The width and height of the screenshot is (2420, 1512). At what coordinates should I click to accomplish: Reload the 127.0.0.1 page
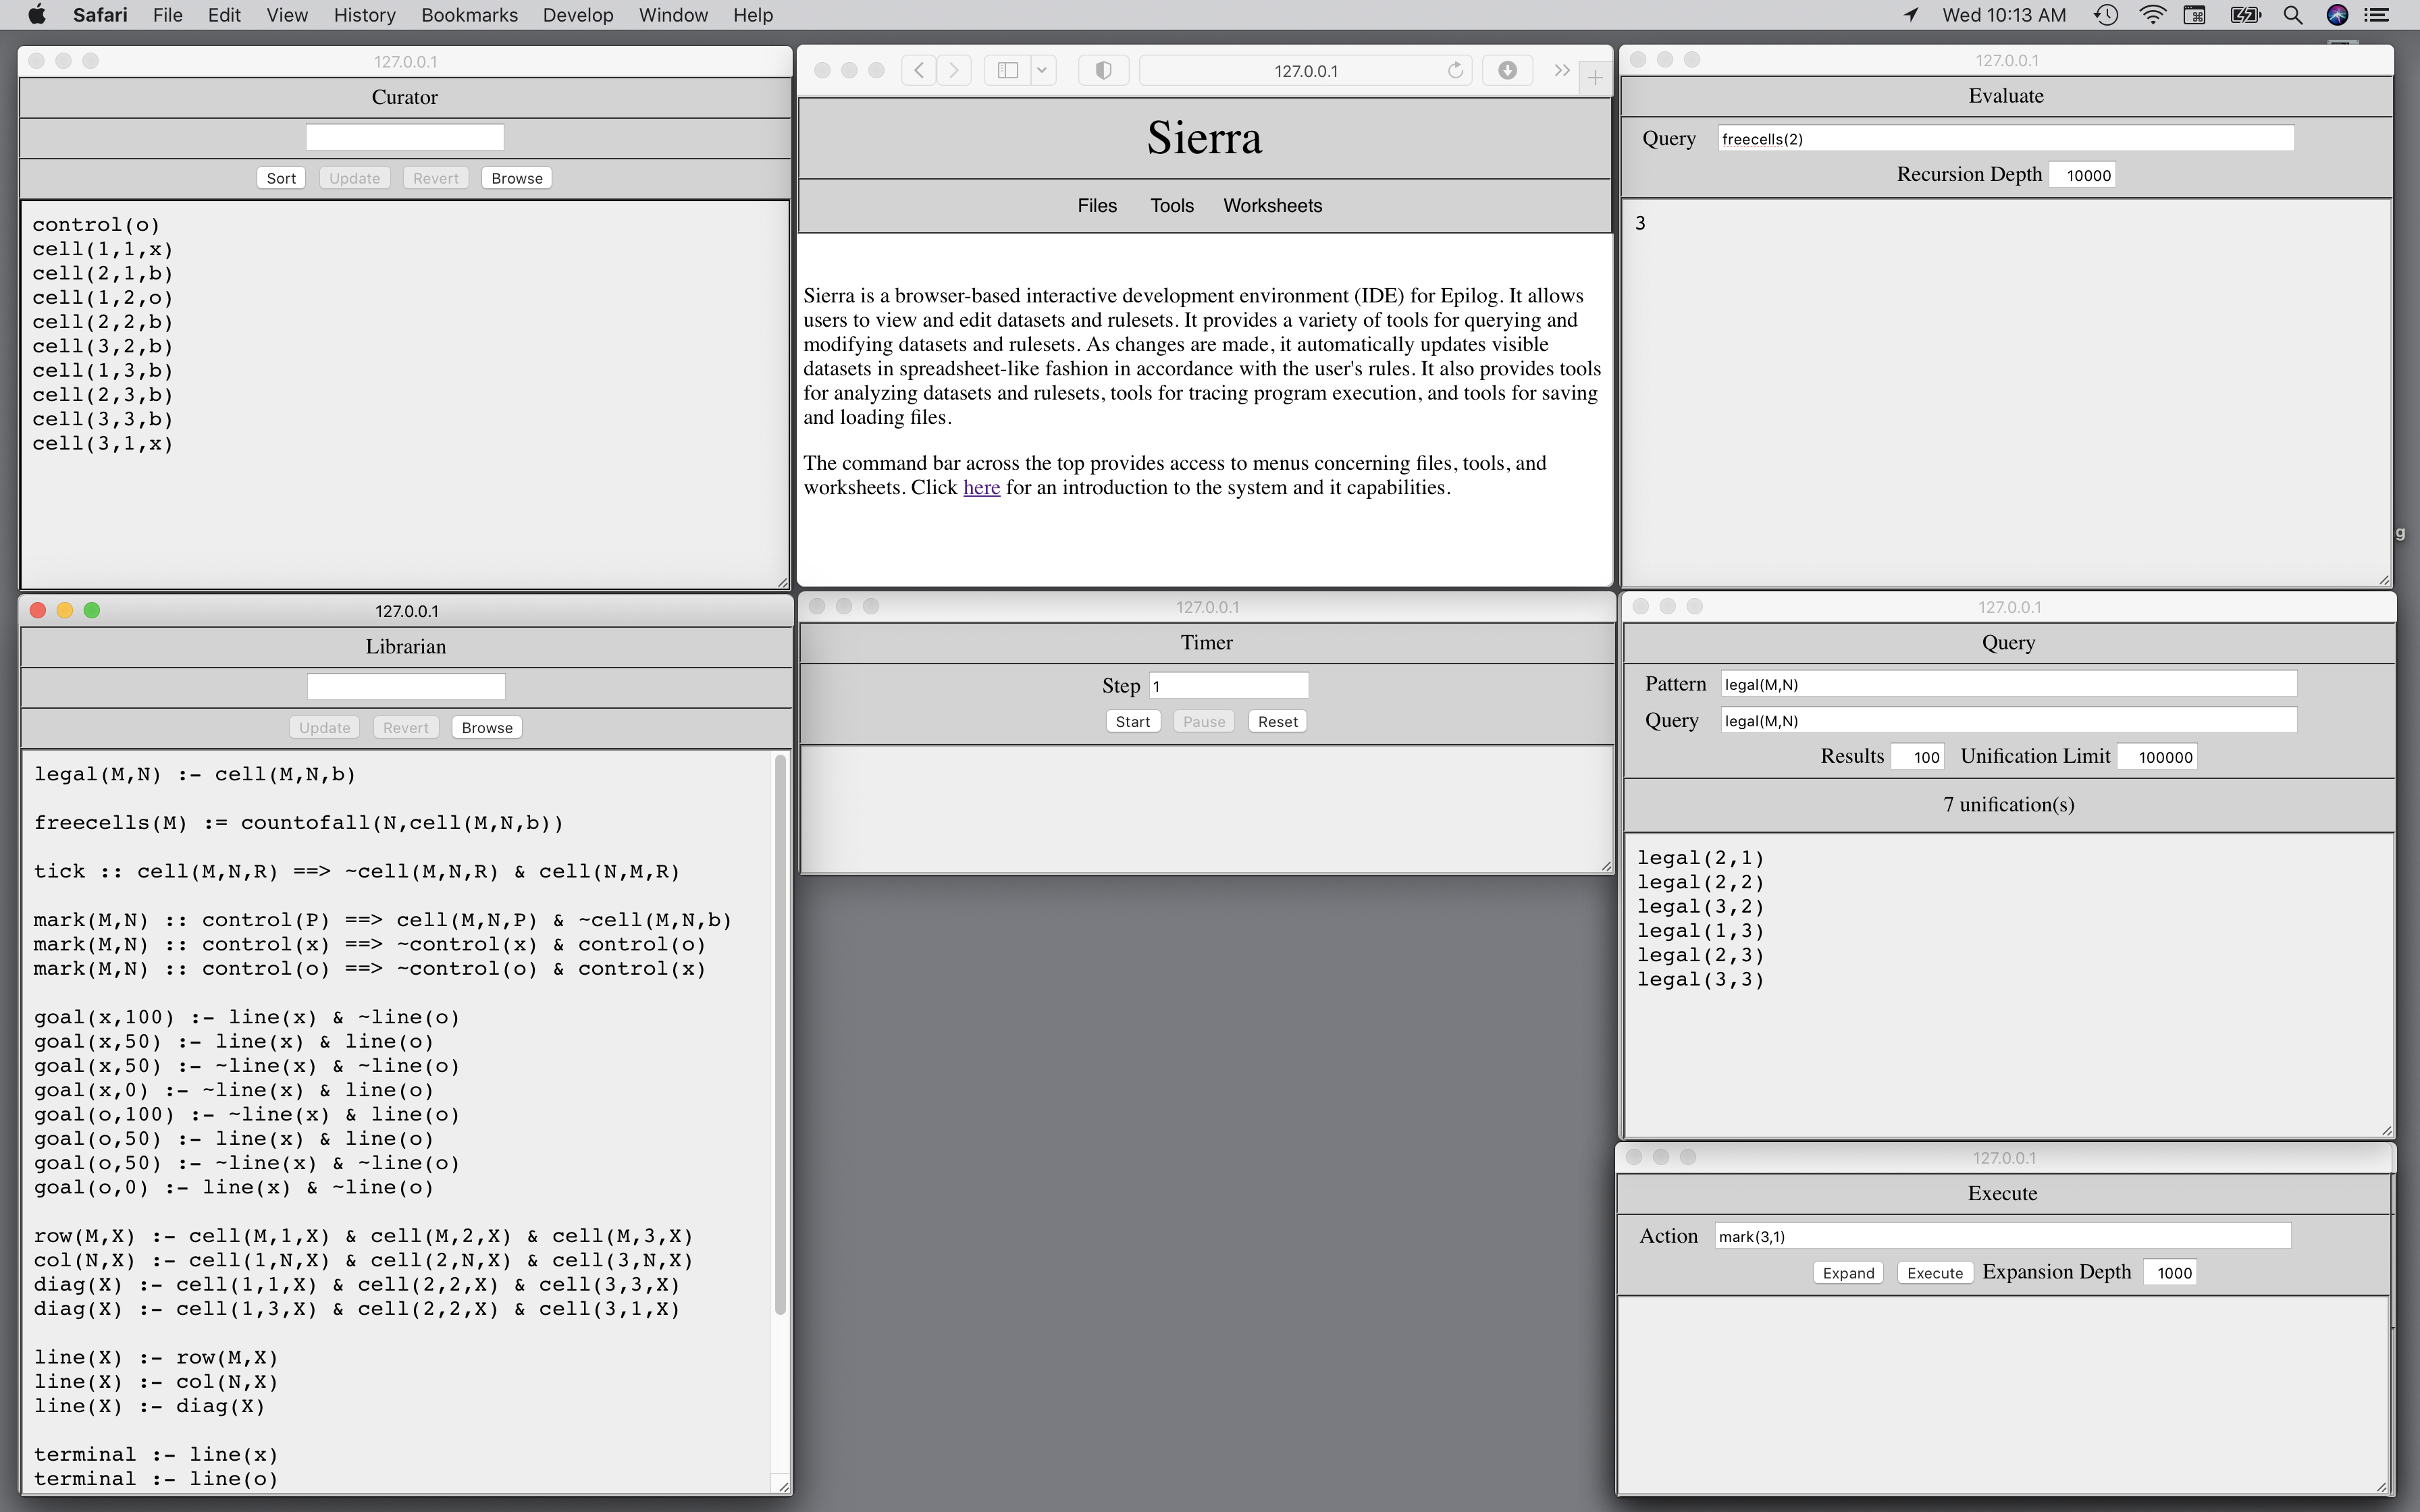[x=1455, y=70]
